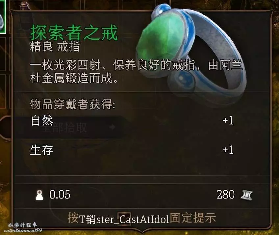Click the ring description text 一枚光彩四射

136,71
